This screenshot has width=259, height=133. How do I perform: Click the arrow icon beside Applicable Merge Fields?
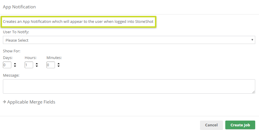4,102
